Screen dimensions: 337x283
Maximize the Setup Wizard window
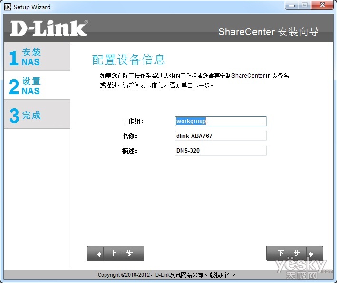pyautogui.click(x=305, y=5)
